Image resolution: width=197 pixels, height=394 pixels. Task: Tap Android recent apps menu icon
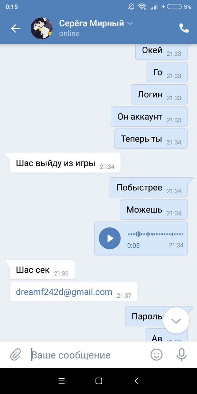click(x=62, y=381)
